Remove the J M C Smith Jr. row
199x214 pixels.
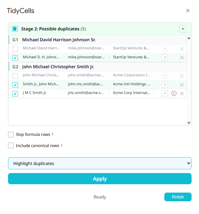point(182,93)
